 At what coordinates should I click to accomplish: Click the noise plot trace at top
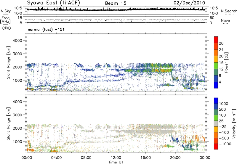coord(116,9)
